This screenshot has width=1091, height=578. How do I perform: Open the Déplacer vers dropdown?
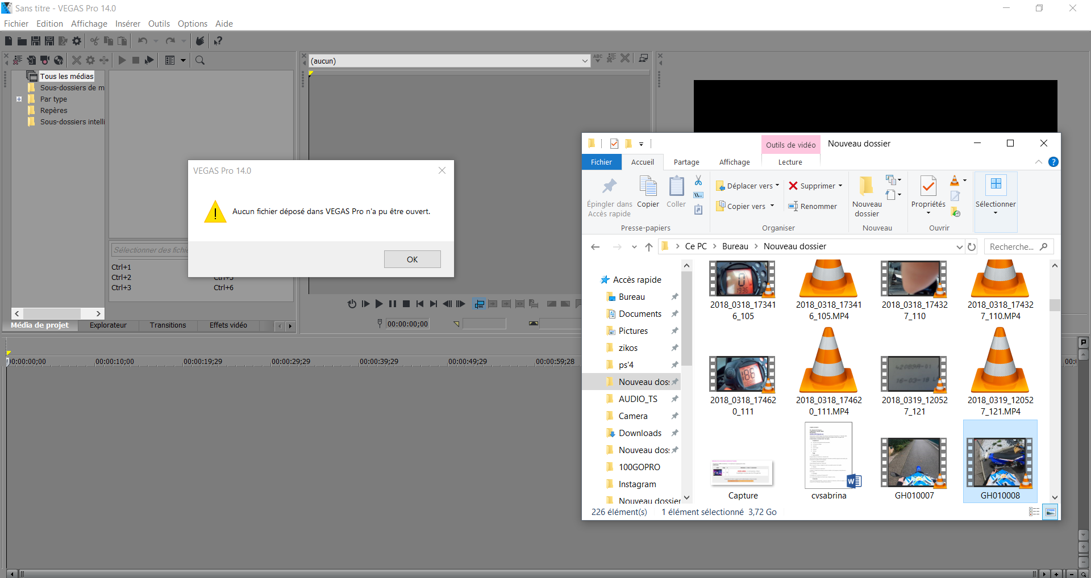777,186
